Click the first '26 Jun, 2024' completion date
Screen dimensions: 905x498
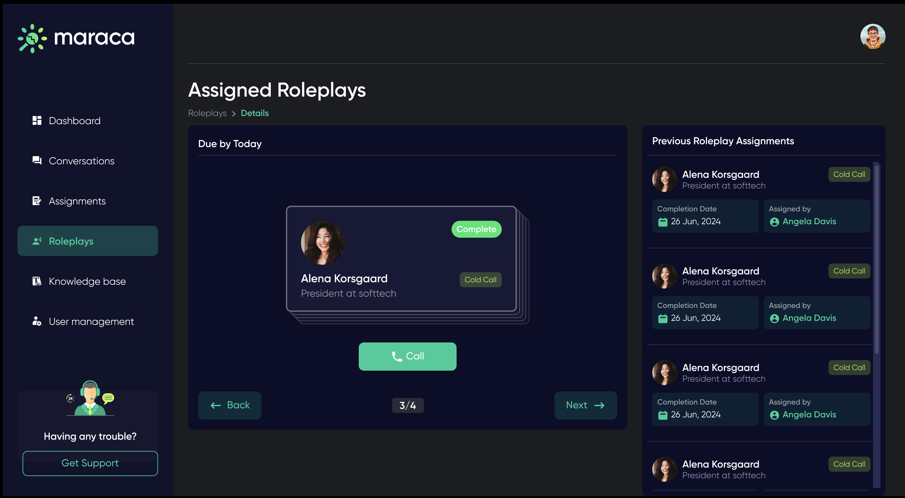(696, 221)
